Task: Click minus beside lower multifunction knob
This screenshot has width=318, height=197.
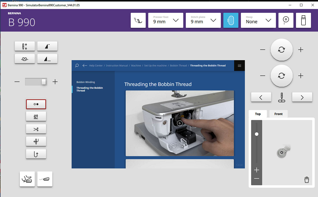Action: (262, 76)
